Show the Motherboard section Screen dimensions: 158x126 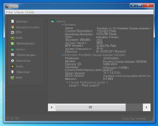pyautogui.click(x=25, y=44)
